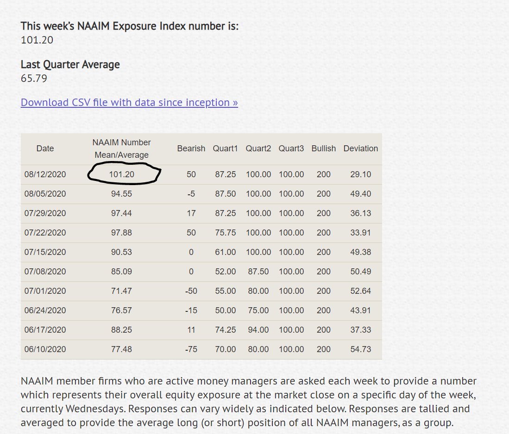Click the 'This week's NAAIM Exposure Index number is' heading
Image resolution: width=509 pixels, height=434 pixels.
(130, 26)
